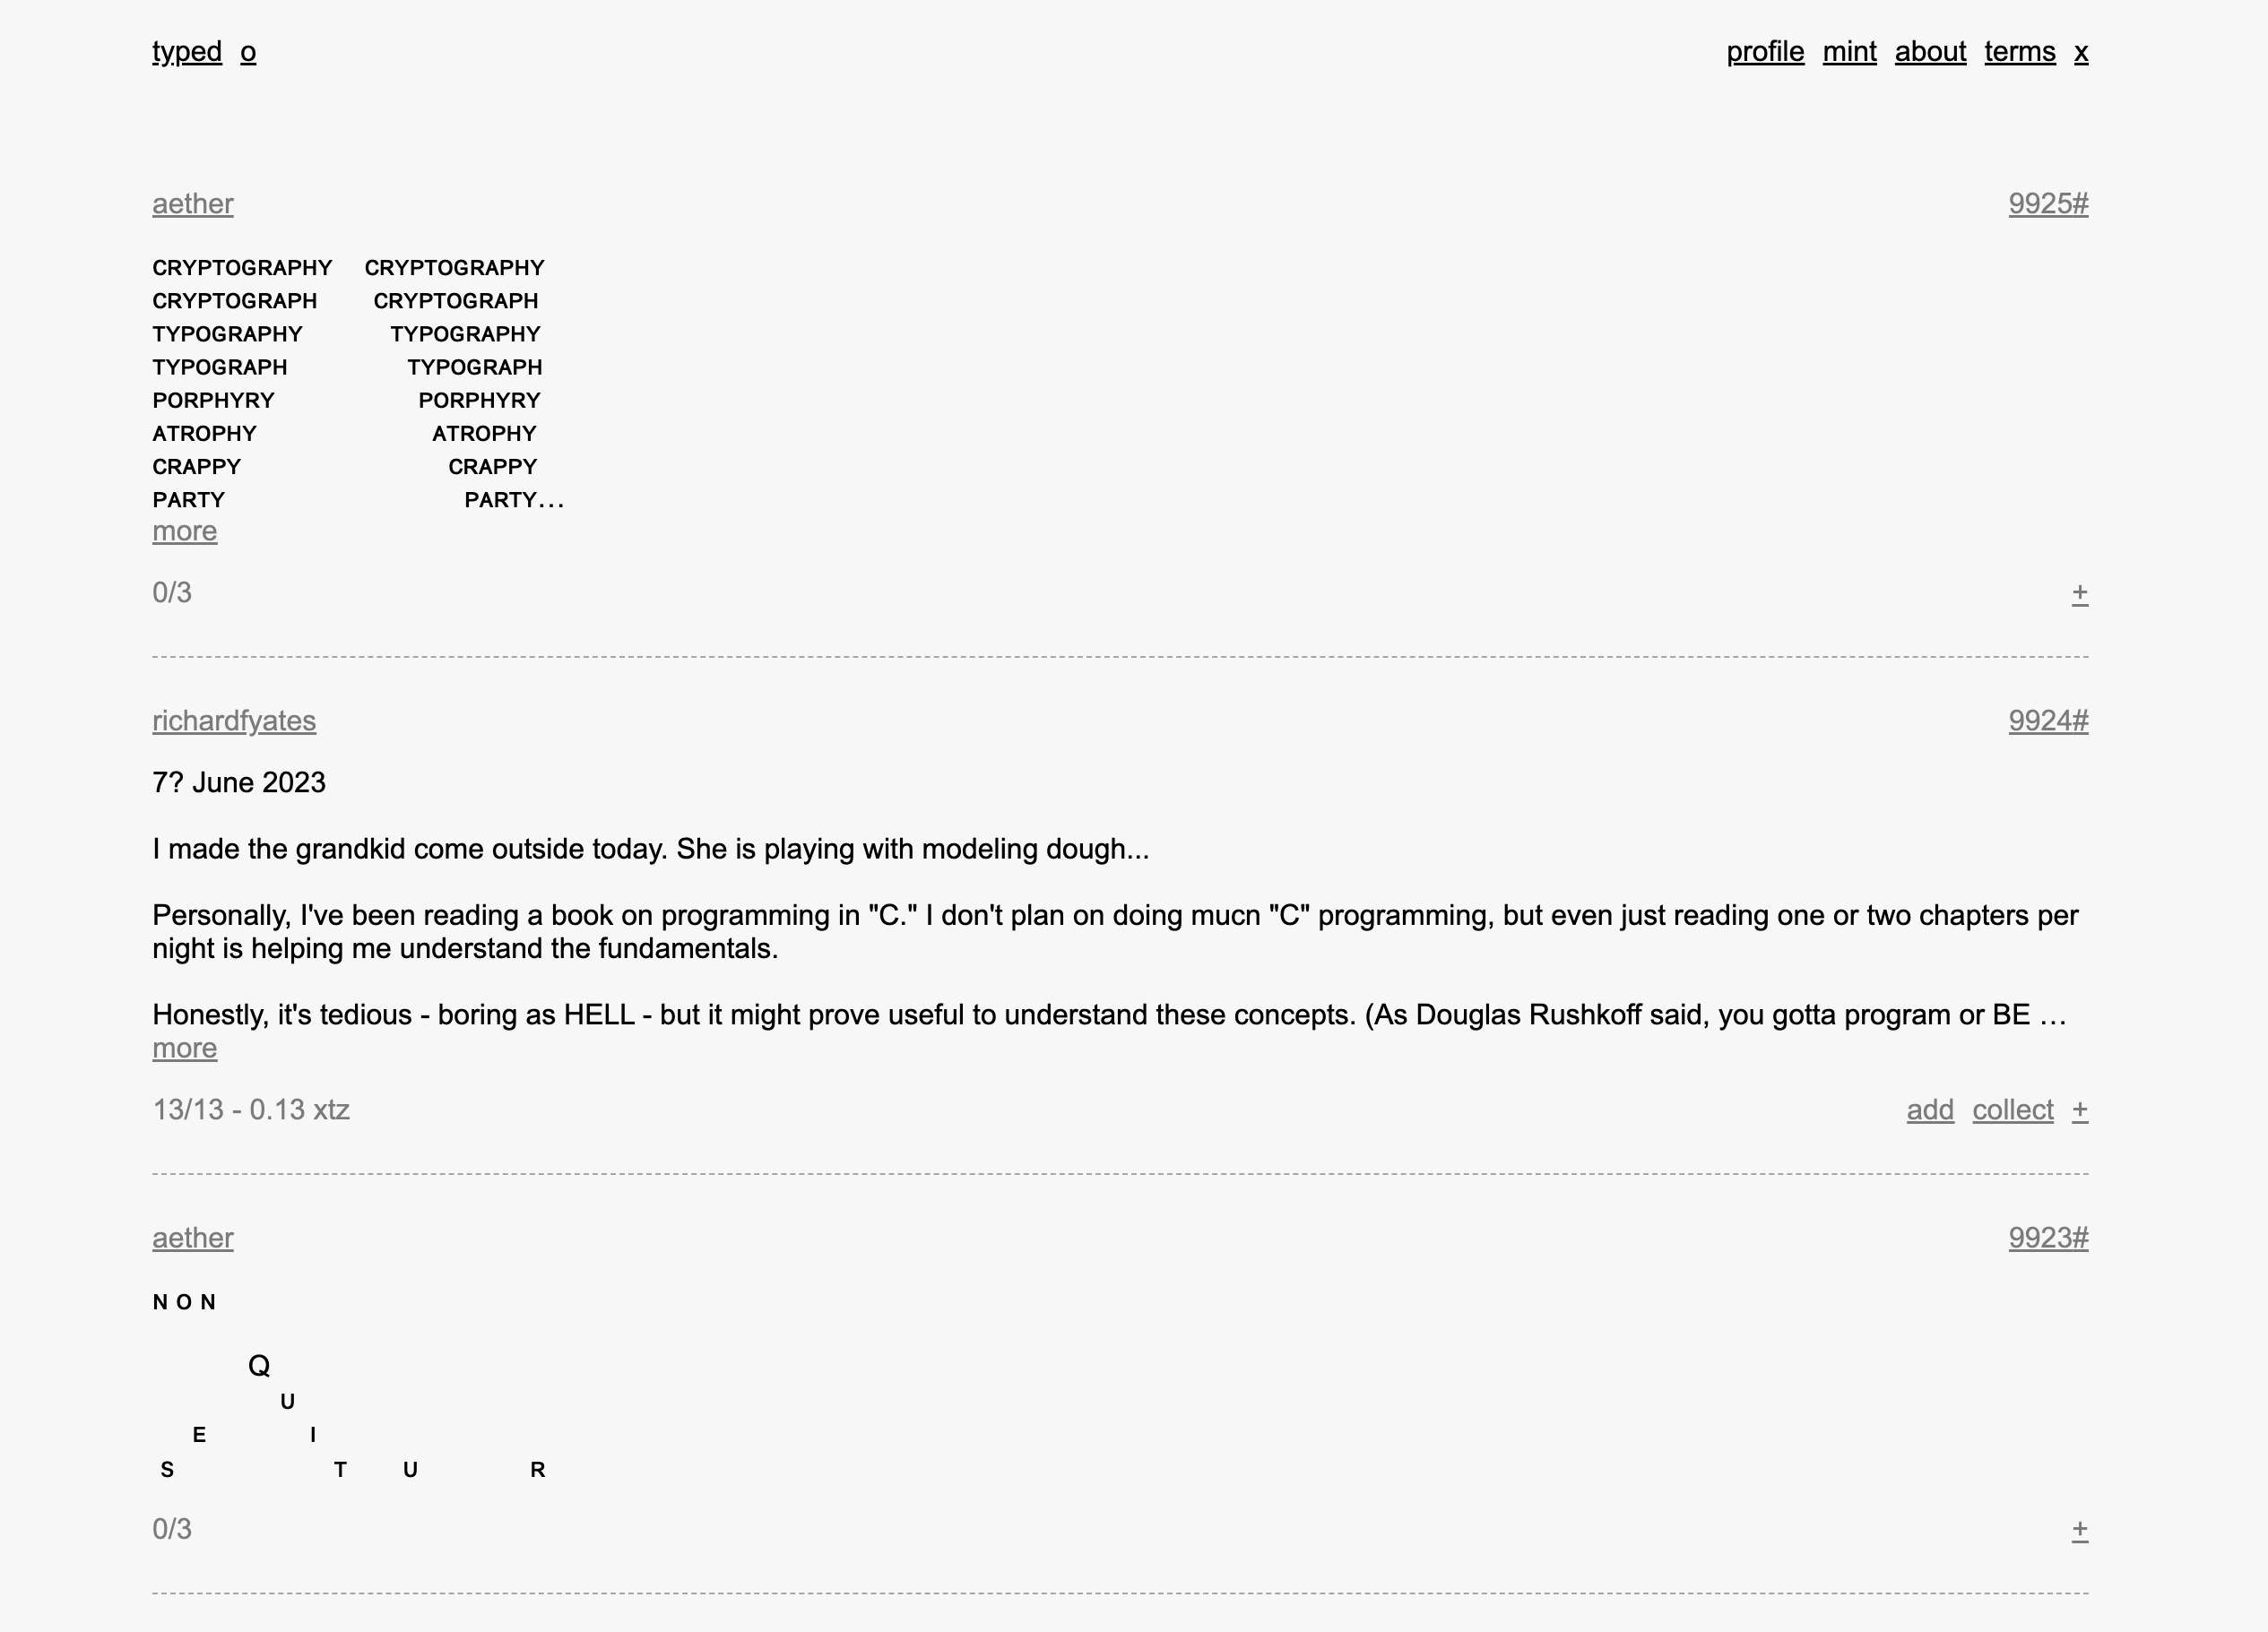The height and width of the screenshot is (1632, 2268).
Task: Click the add icon on richardfyates post
Action: coord(1930,1111)
